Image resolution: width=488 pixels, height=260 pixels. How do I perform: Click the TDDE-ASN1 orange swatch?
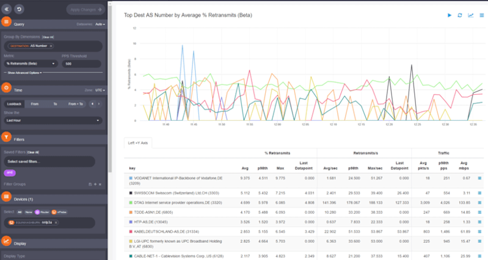[131, 212]
